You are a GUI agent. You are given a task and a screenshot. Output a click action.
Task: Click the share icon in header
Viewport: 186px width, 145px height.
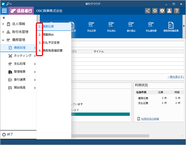[x=148, y=11]
